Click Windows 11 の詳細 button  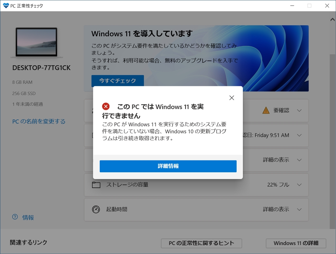coord(296,243)
